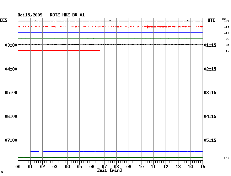Viewport: 231px width, 176px height.
Task: Click the DC value "-34"
Action: (227, 45)
